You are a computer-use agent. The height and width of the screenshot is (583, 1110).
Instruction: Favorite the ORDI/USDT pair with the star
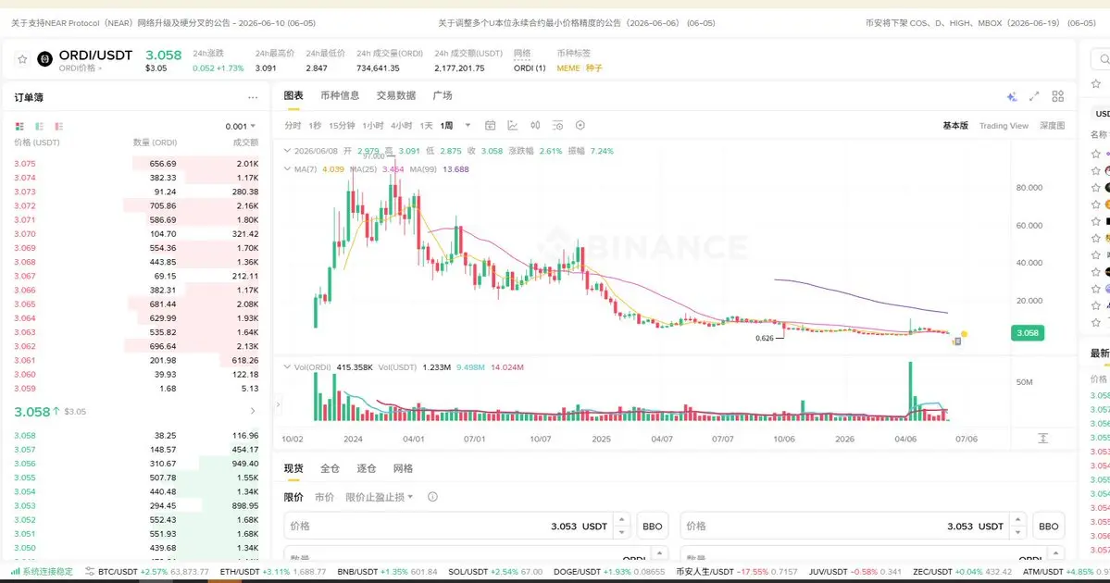click(x=22, y=59)
